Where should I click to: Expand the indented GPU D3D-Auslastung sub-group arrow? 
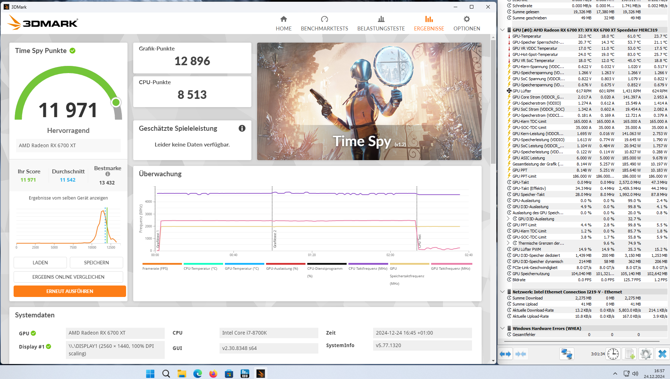pyautogui.click(x=508, y=219)
